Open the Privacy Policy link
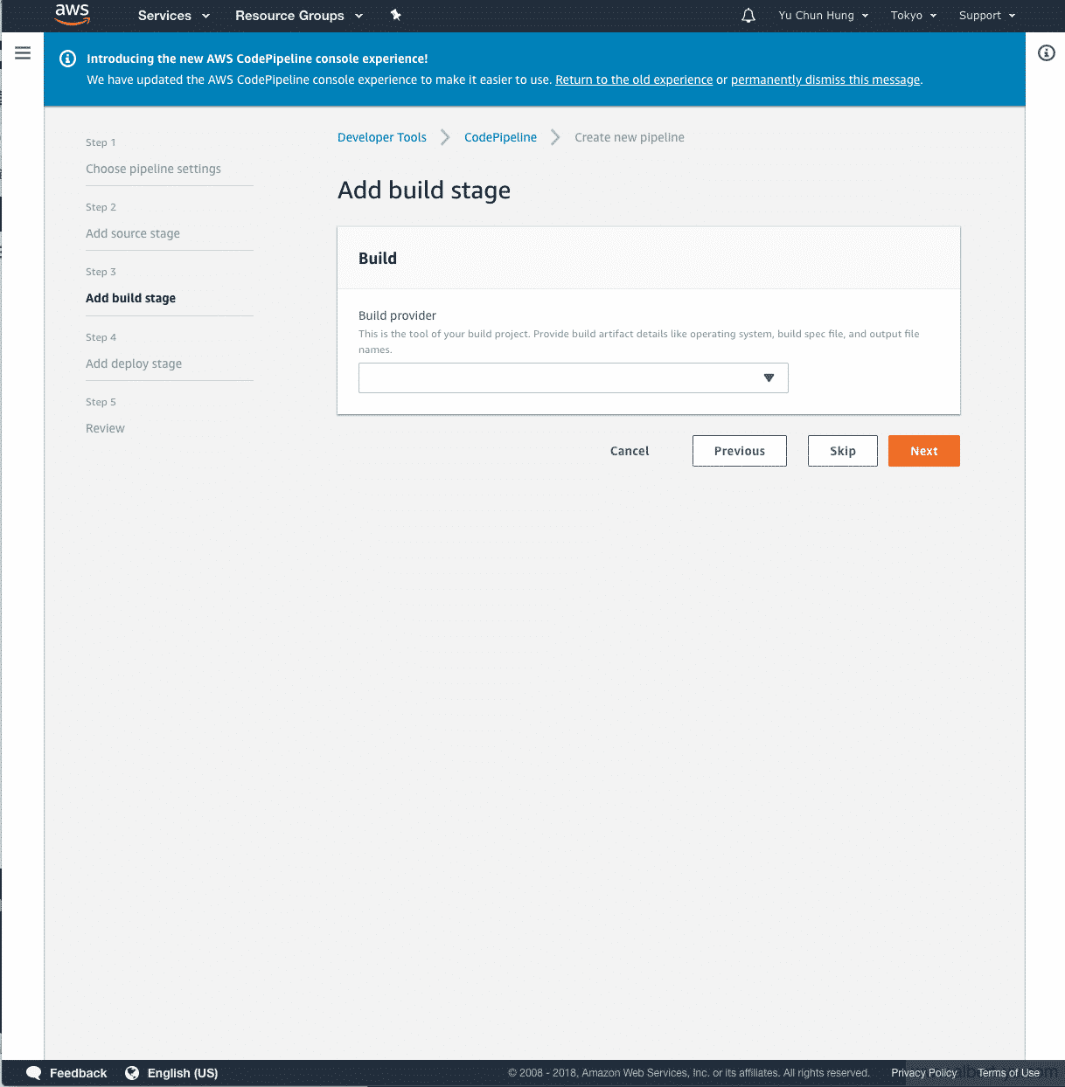 (924, 1073)
